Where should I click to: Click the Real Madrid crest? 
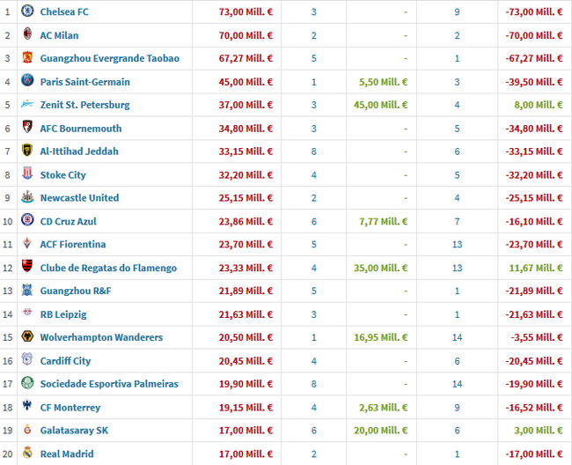27,453
